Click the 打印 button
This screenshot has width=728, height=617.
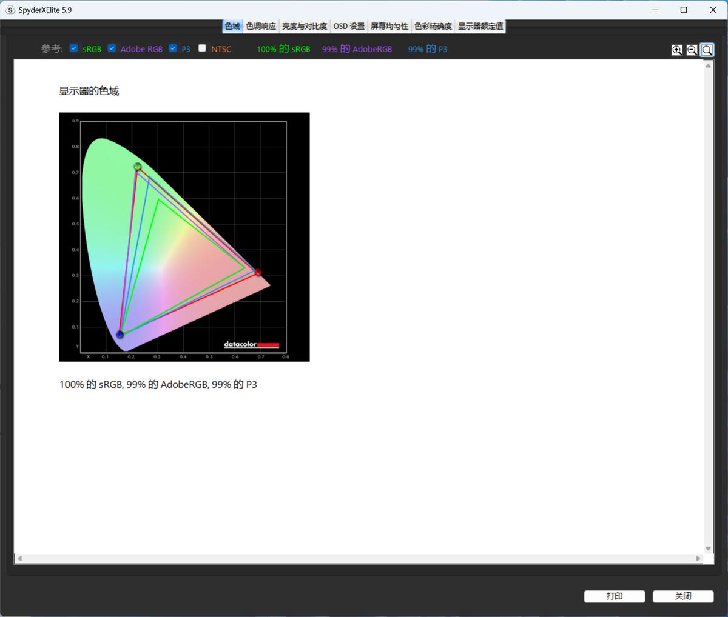point(615,596)
